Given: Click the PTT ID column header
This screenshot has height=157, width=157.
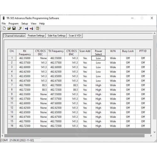Looking at the screenshot, I should 143,52.
